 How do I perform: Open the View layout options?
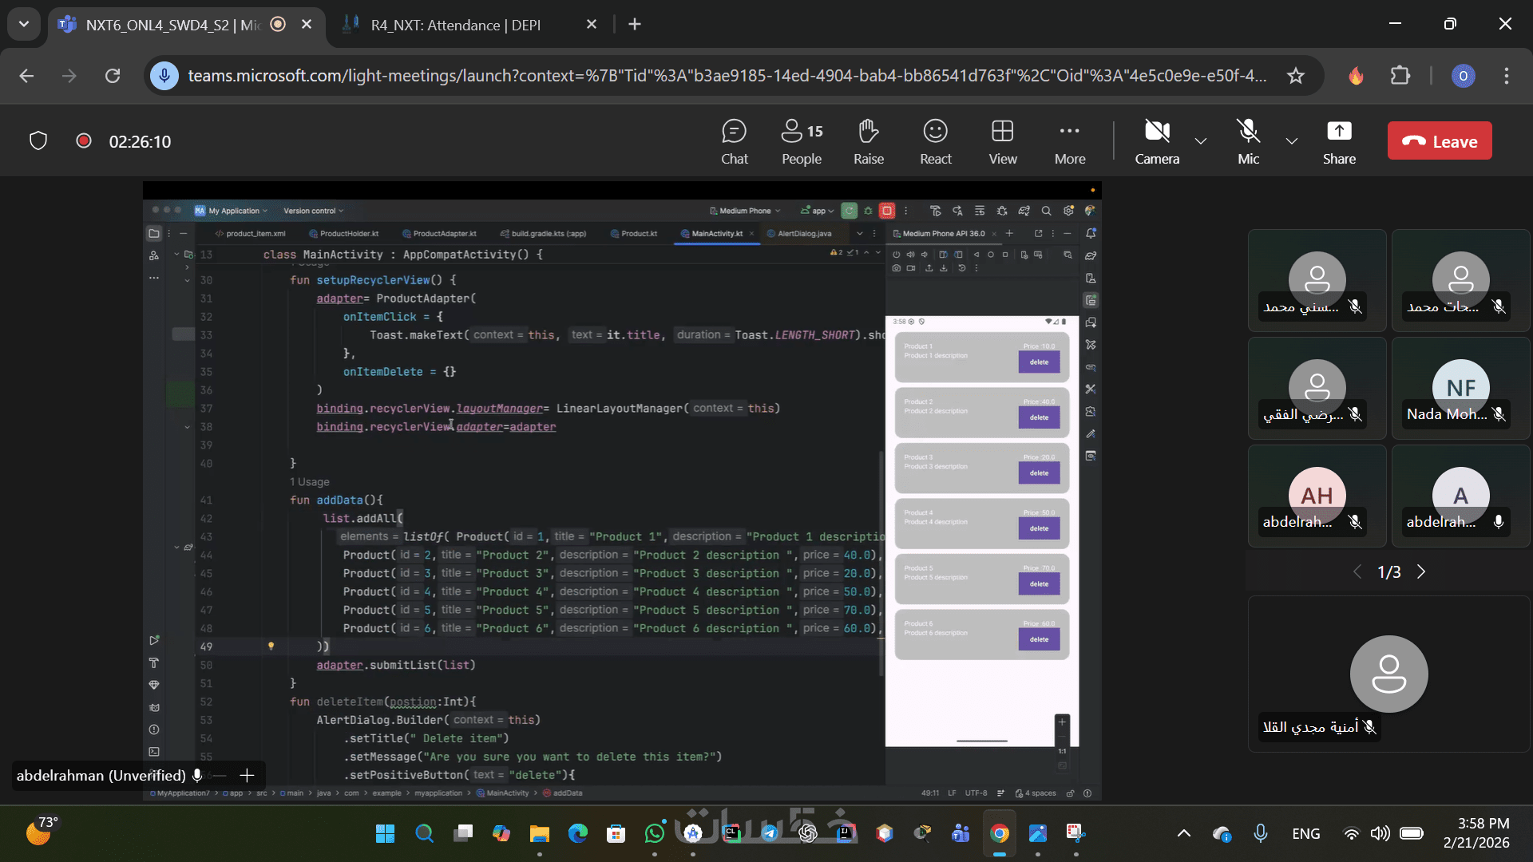(1002, 141)
